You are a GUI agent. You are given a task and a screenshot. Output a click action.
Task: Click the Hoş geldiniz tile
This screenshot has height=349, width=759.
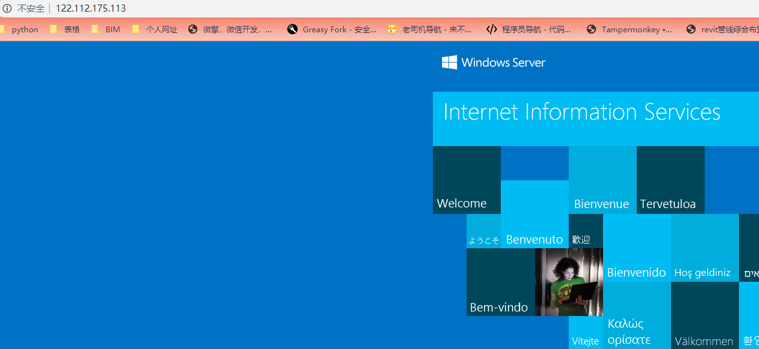[x=705, y=248]
